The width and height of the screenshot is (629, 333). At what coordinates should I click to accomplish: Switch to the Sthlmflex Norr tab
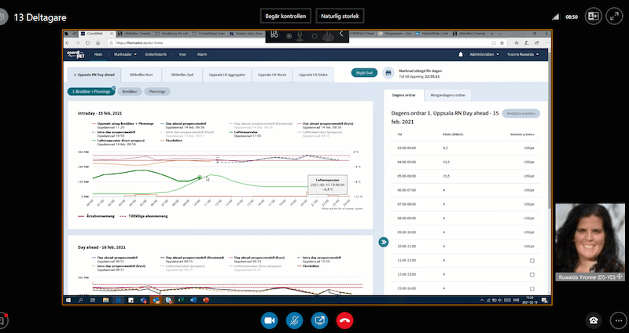[x=138, y=75]
